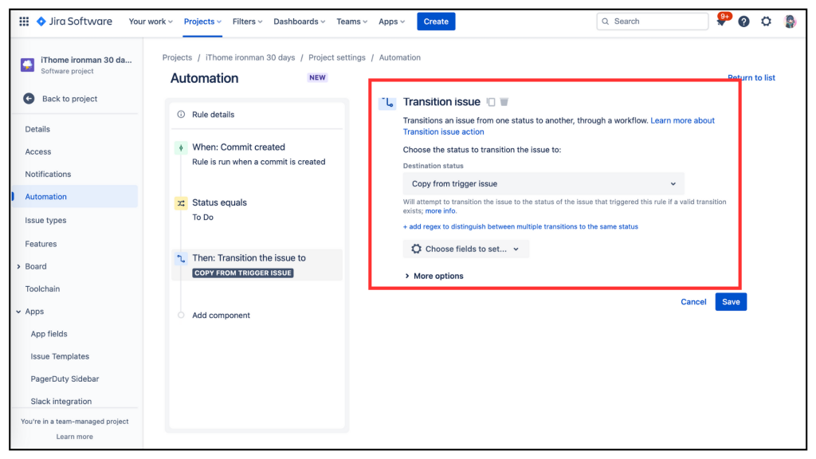Click the Create button

coord(436,22)
